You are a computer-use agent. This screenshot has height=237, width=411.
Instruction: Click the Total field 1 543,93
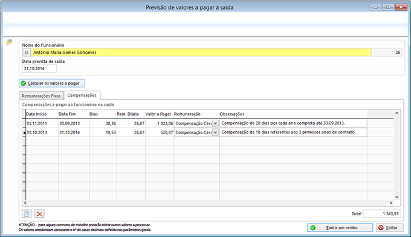[x=382, y=213]
